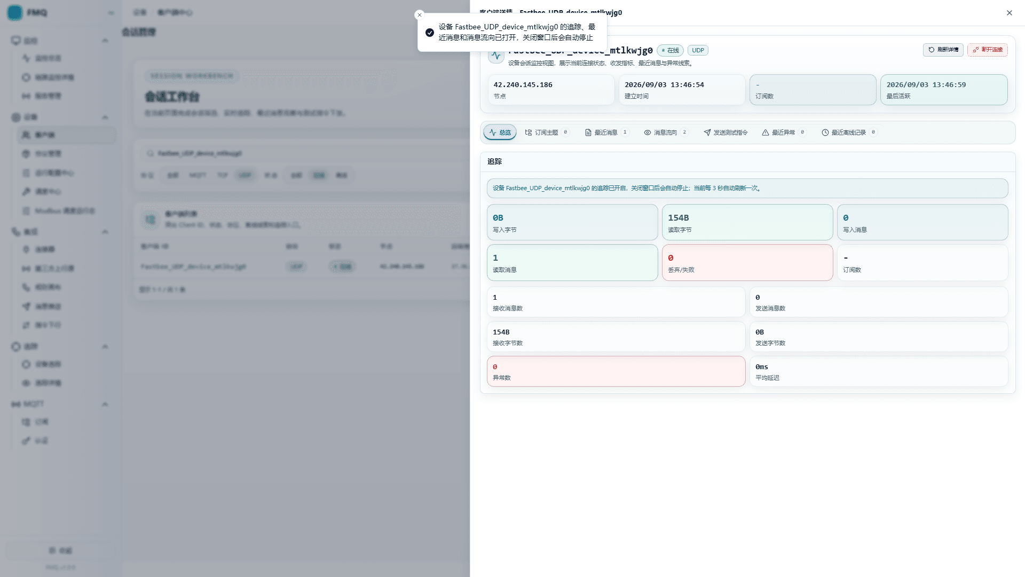Click the 最后活跃 card
This screenshot has height=577, width=1025.
point(944,90)
